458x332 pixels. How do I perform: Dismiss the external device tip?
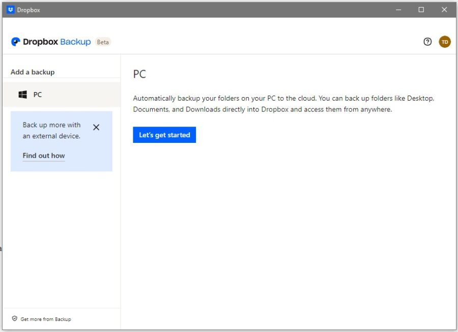pos(96,127)
